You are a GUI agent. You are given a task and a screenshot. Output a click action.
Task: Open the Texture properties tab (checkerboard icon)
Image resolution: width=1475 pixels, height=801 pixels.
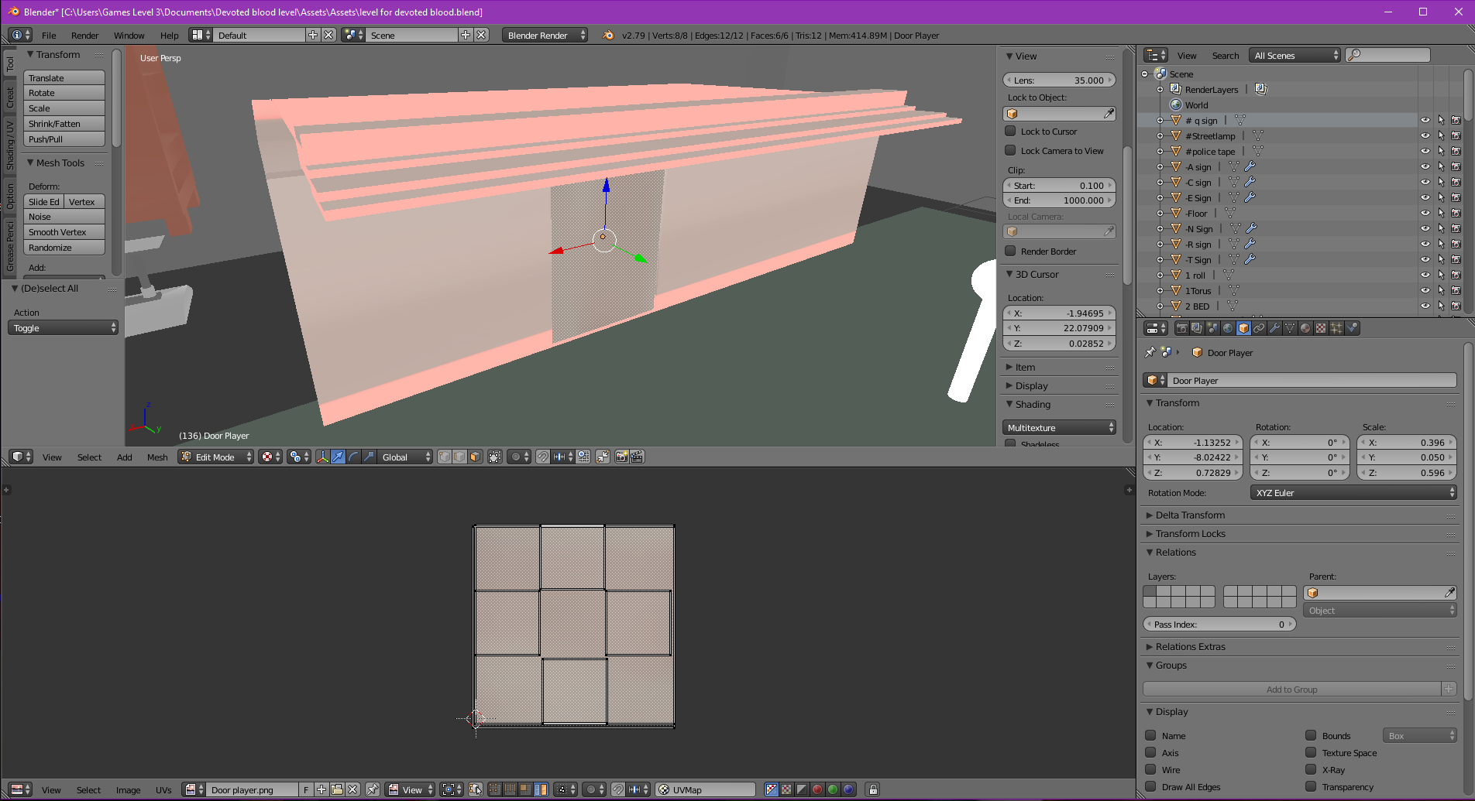point(1321,328)
